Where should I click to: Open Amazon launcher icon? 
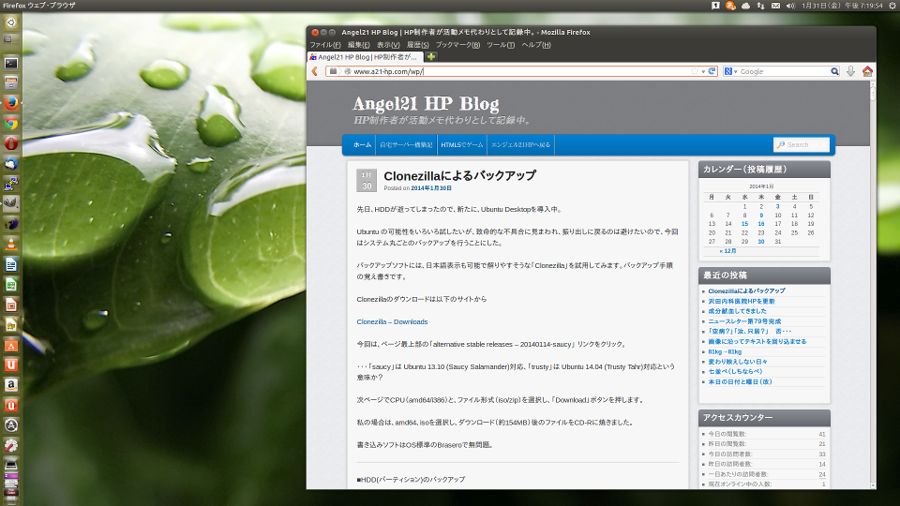coord(11,385)
